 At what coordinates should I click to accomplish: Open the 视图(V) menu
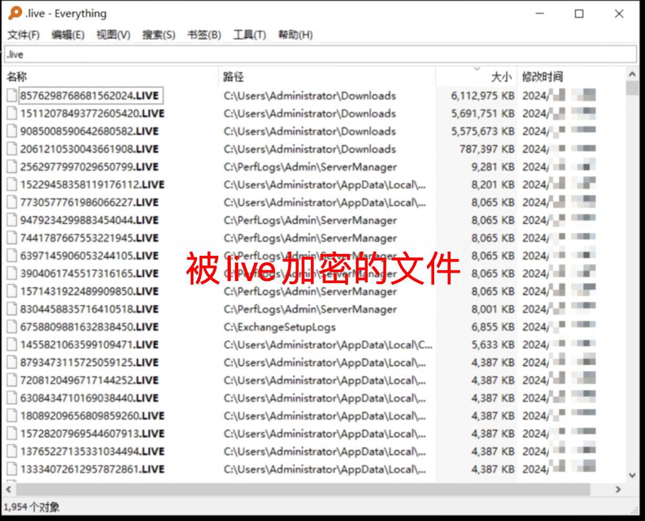[x=113, y=35]
